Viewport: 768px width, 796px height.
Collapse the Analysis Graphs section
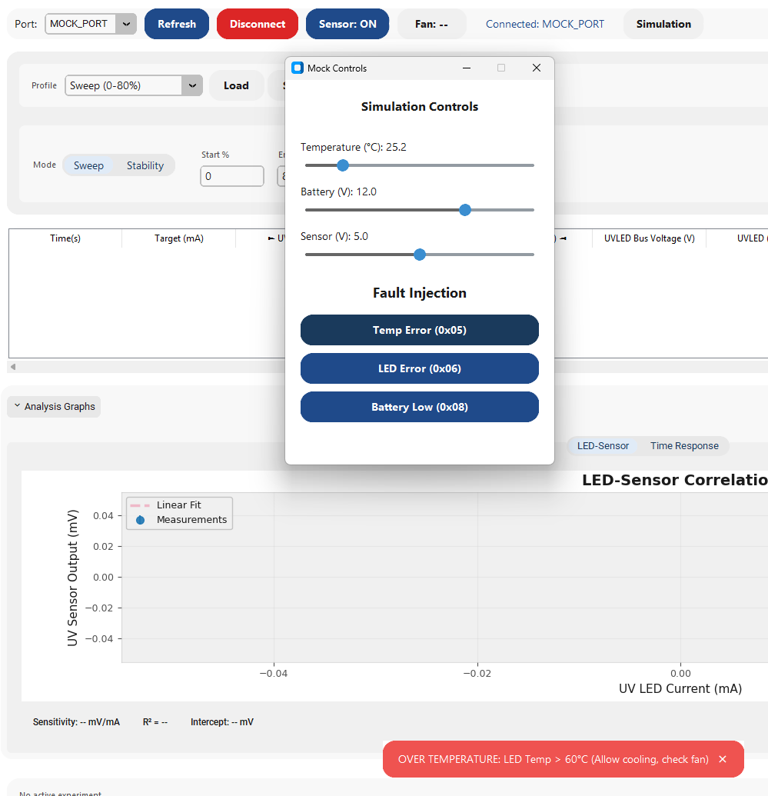click(x=54, y=407)
